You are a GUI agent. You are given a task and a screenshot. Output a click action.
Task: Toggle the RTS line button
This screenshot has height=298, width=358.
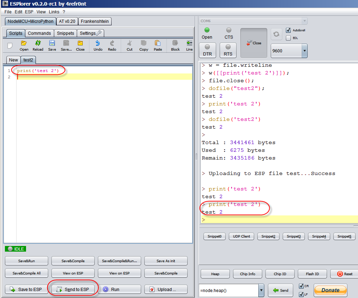(228, 50)
